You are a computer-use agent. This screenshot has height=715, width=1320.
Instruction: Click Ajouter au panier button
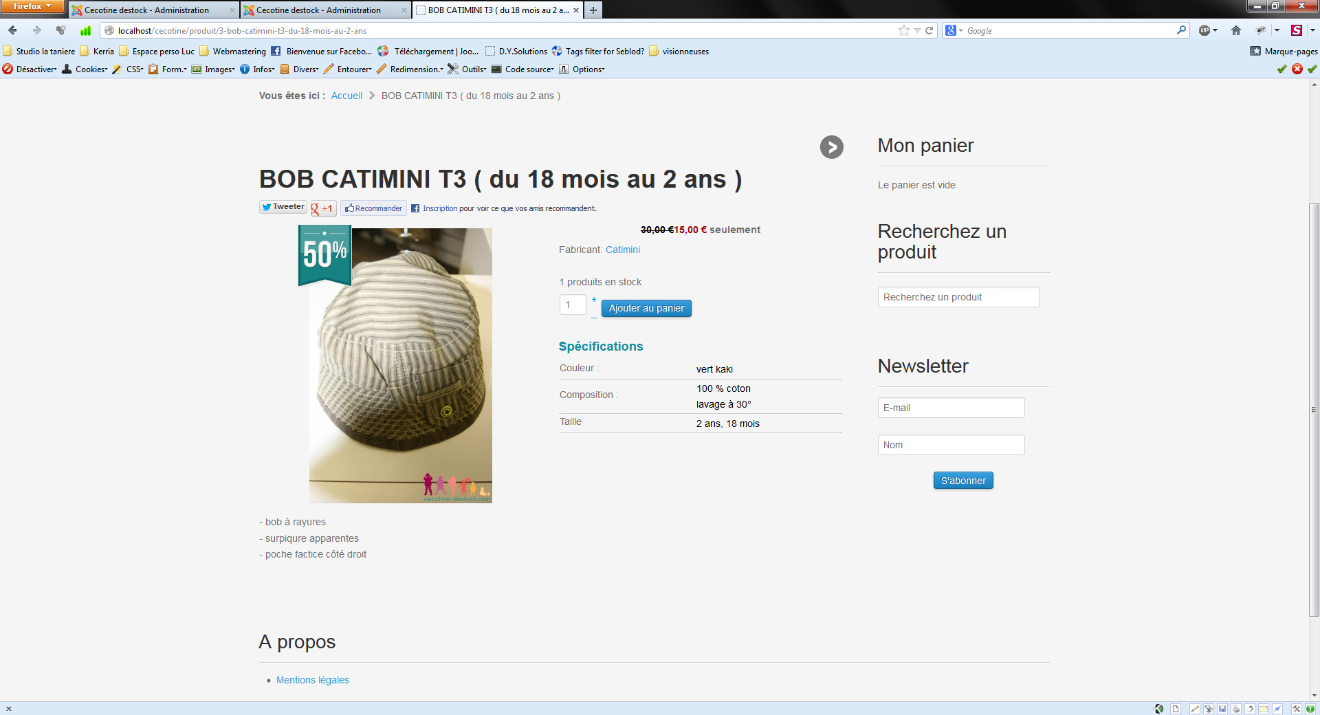pyautogui.click(x=646, y=308)
